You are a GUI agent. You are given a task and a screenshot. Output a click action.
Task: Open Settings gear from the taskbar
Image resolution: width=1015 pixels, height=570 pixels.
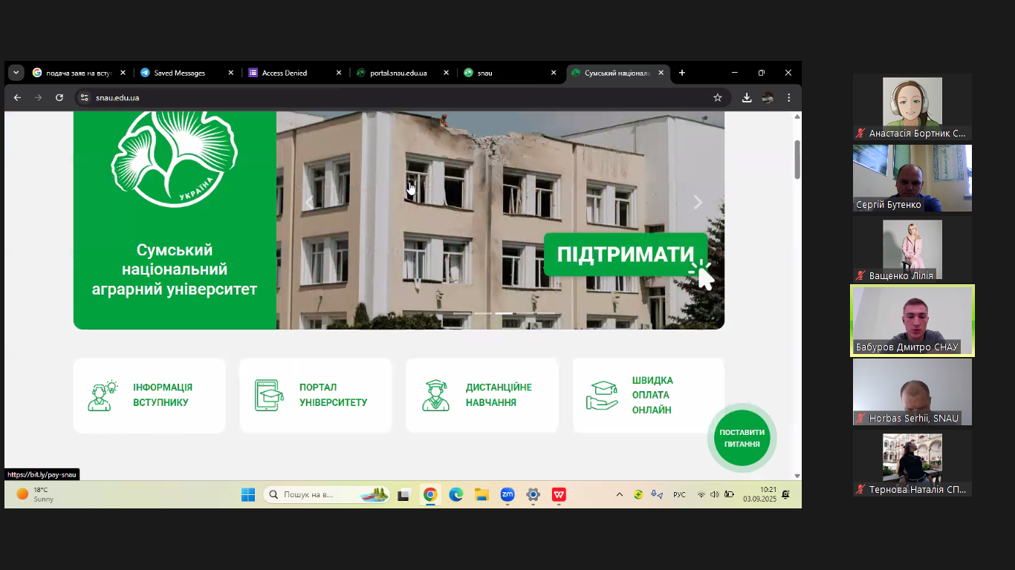tap(533, 494)
